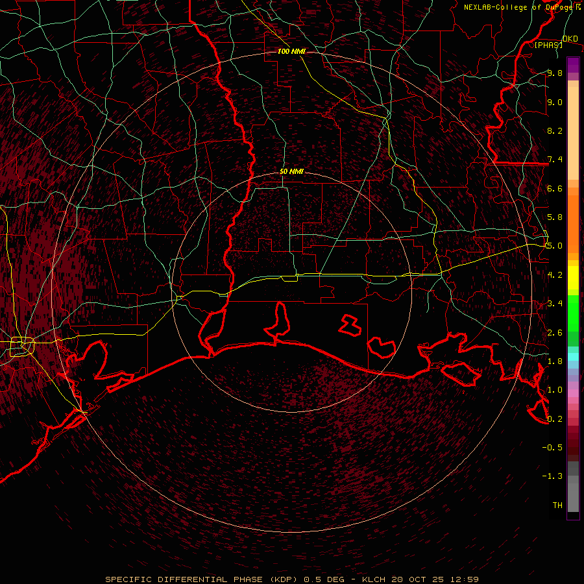Click the yellow color bar segment near 4.2
Viewport: 584px width, 584px height.
[x=573, y=278]
